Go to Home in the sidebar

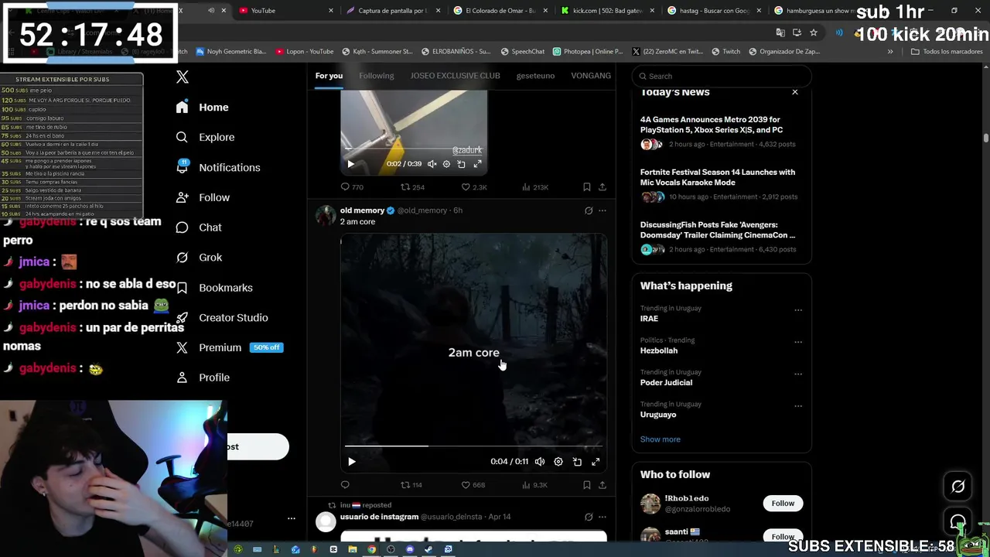tap(202, 107)
